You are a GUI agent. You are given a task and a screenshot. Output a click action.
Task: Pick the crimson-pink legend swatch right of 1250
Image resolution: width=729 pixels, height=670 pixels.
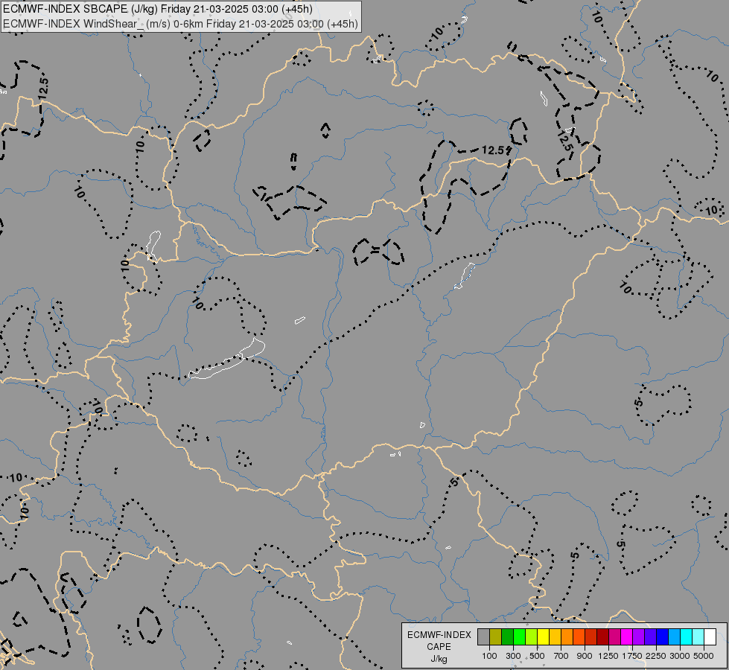614,636
